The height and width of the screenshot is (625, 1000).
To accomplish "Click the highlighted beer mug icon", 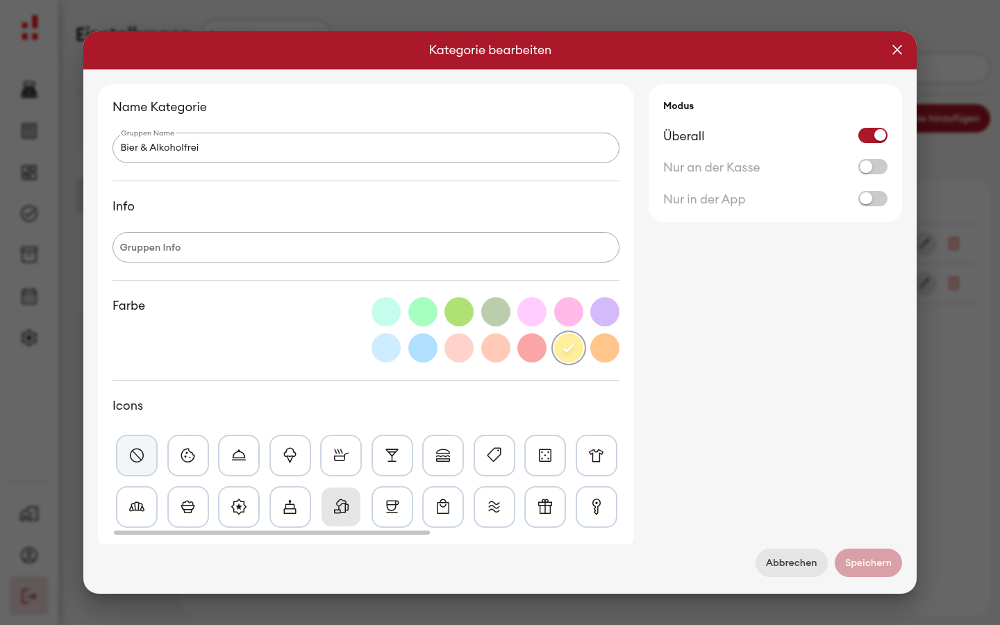I will tap(341, 507).
